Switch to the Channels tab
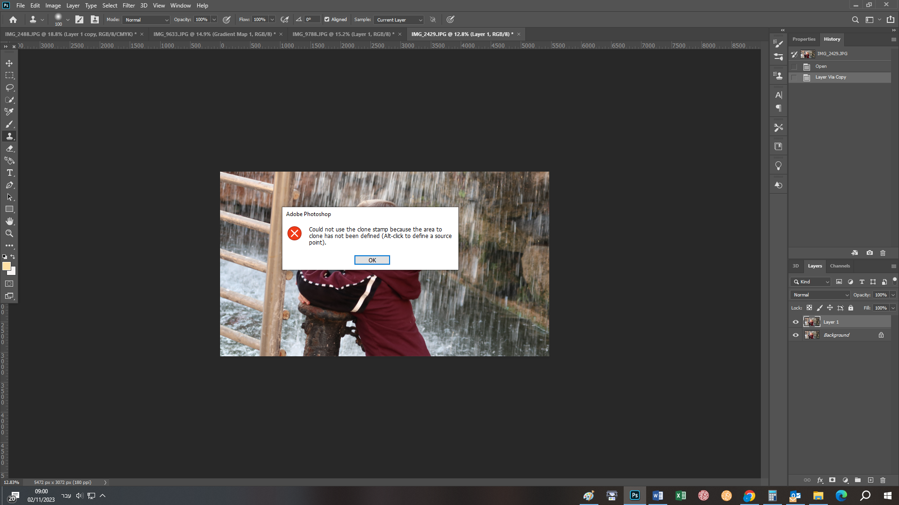899x505 pixels. pos(840,266)
